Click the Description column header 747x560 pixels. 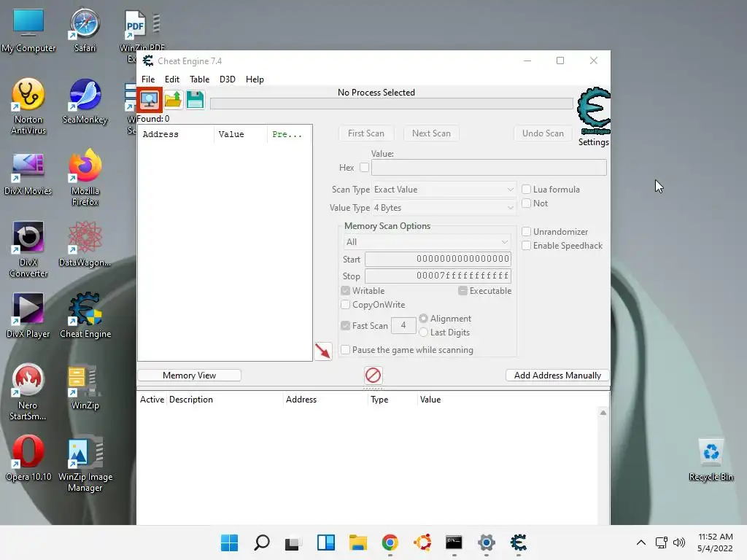point(225,400)
